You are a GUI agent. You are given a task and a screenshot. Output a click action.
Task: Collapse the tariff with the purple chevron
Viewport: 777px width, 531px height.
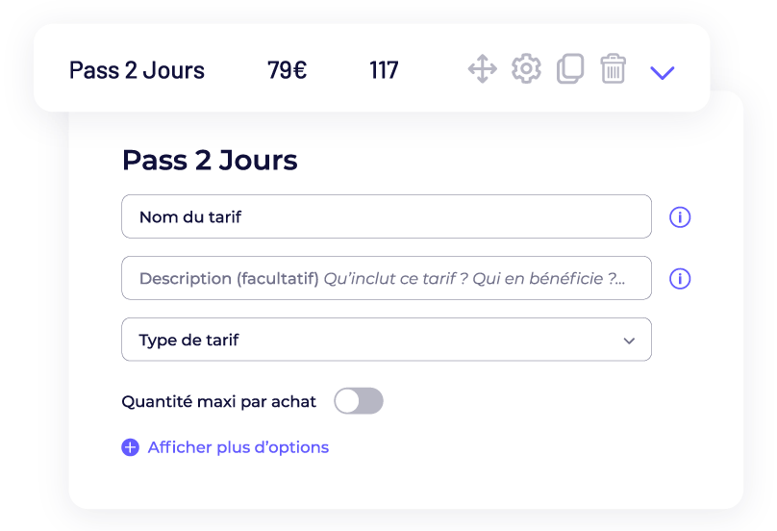tap(662, 72)
